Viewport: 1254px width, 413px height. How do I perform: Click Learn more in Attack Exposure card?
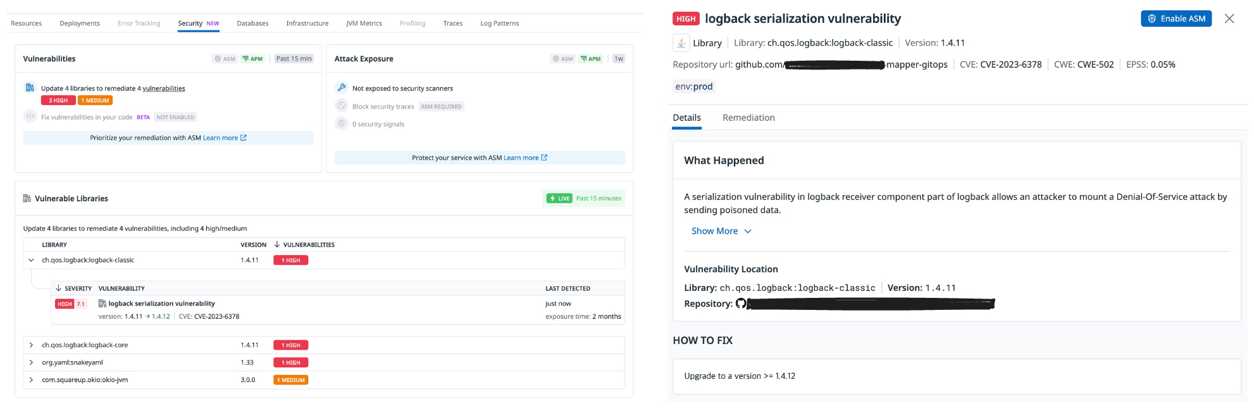(x=525, y=157)
